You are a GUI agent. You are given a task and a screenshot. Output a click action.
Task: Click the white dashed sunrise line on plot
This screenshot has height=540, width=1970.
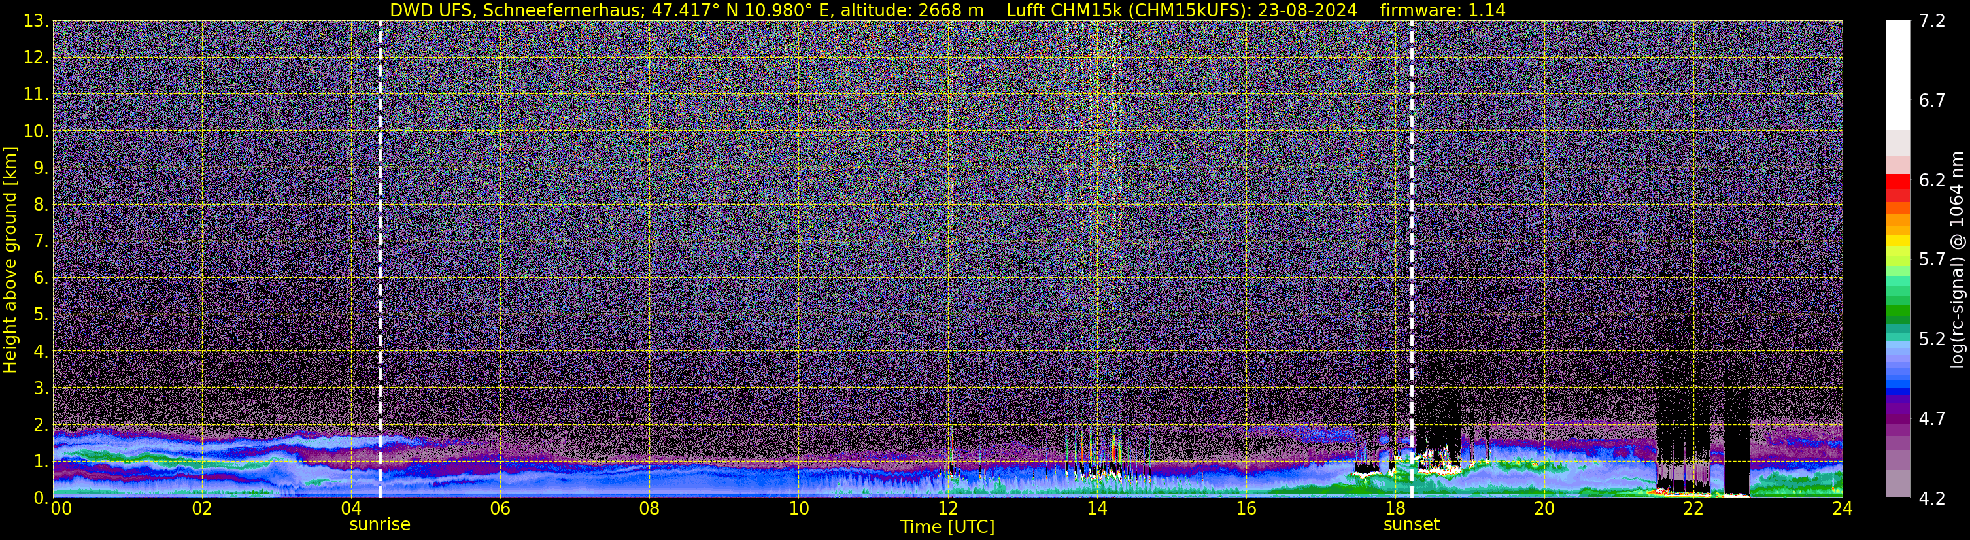point(380,260)
